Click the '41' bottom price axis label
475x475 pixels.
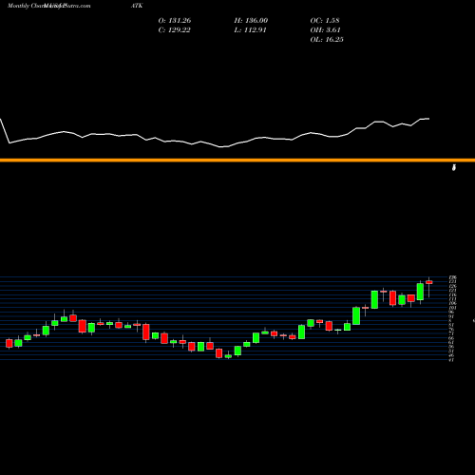452,360
